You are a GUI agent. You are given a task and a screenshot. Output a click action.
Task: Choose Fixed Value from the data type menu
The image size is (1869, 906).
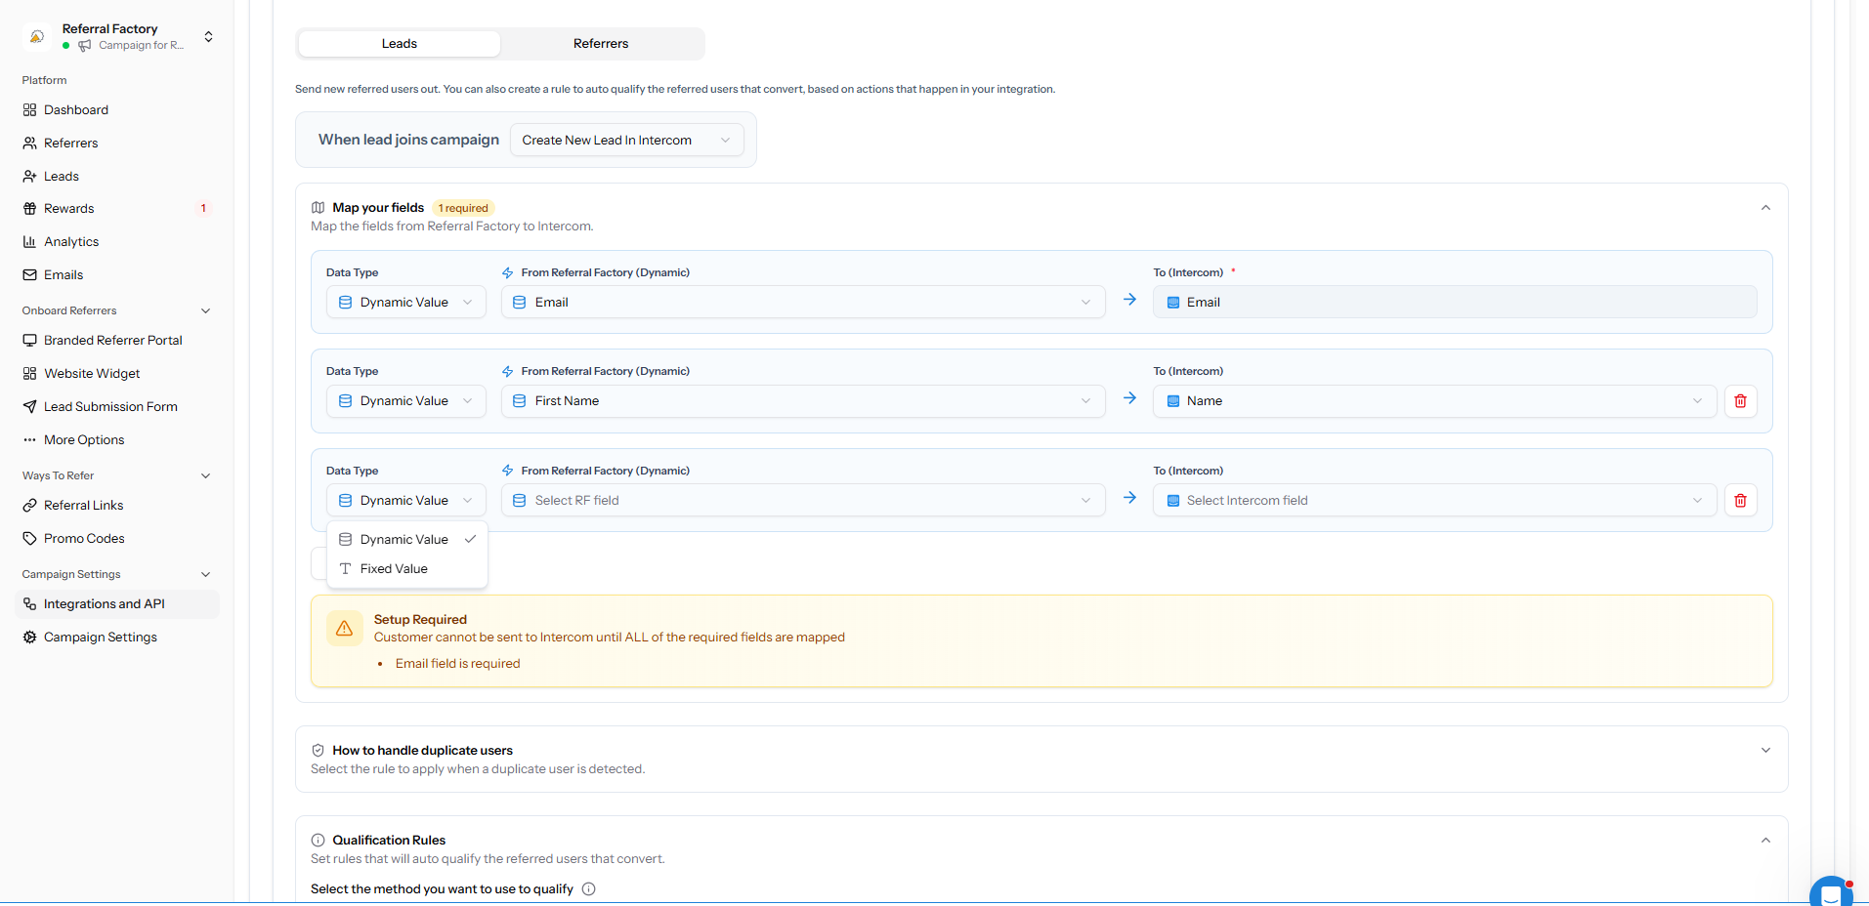(407, 569)
